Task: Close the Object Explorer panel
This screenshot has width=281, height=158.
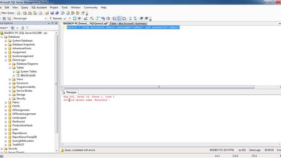Action: (56, 23)
